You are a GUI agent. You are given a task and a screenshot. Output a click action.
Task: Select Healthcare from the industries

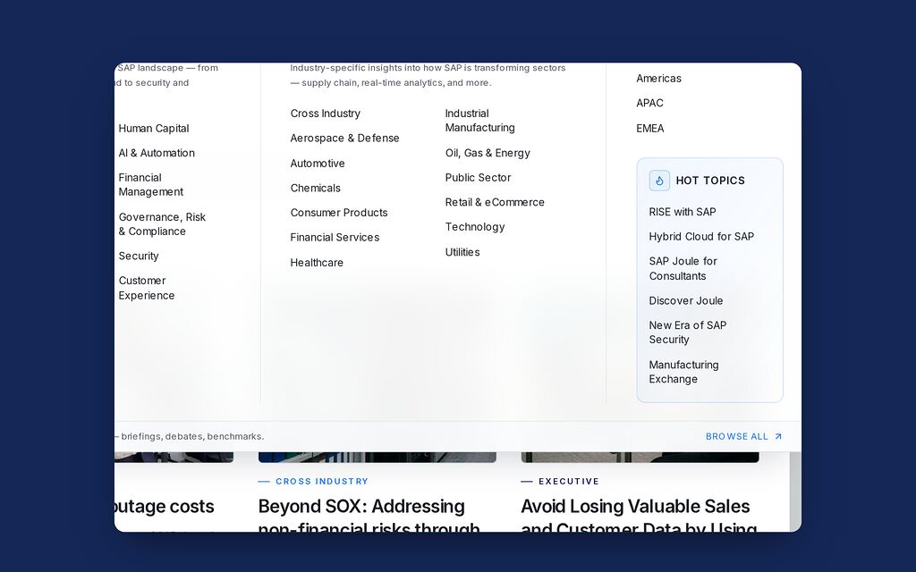pos(317,263)
